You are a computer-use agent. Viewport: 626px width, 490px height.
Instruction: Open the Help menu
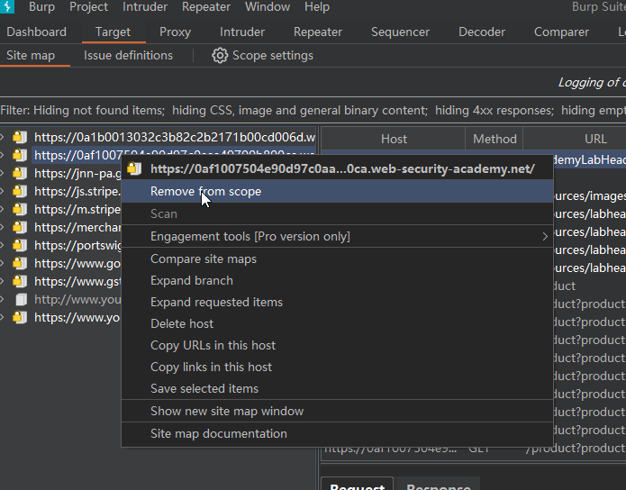coord(317,7)
